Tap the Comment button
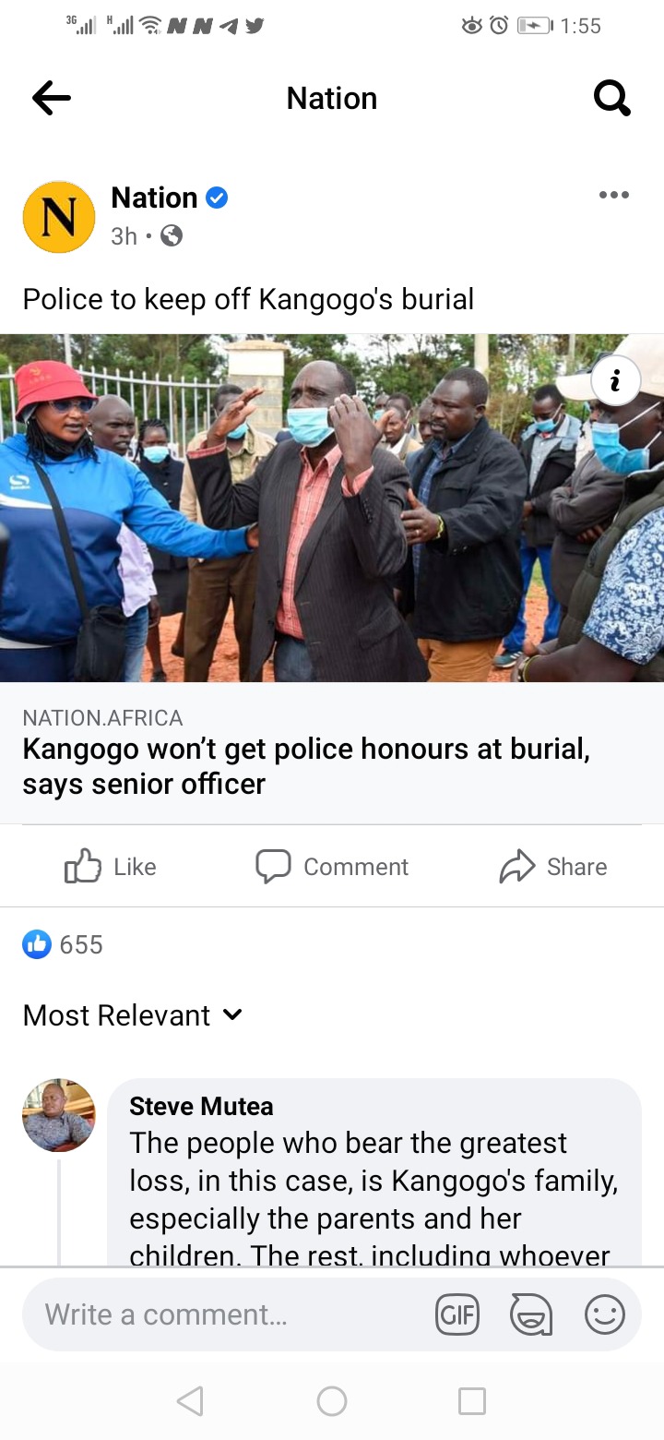 point(332,867)
